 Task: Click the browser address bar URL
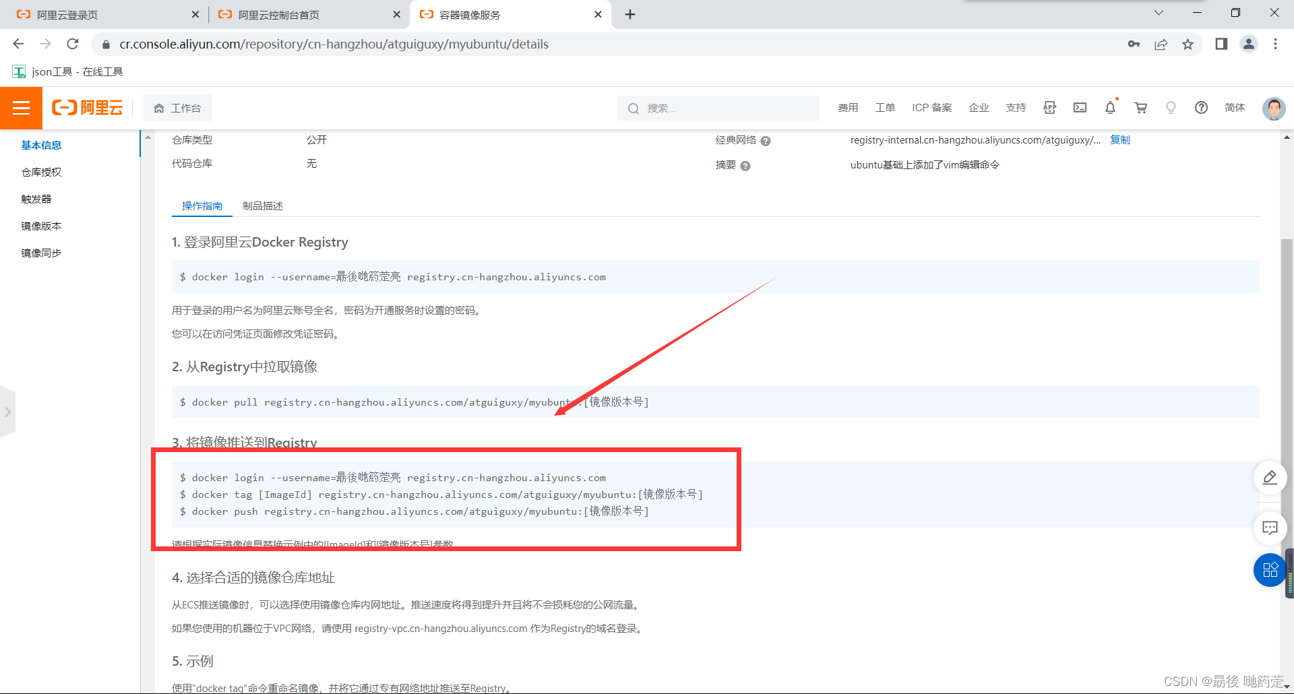[334, 44]
